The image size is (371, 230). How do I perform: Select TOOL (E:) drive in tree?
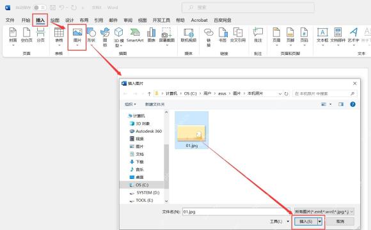[x=141, y=200]
